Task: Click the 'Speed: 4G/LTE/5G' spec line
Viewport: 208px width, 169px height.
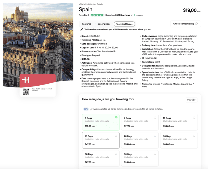Action: point(91,36)
